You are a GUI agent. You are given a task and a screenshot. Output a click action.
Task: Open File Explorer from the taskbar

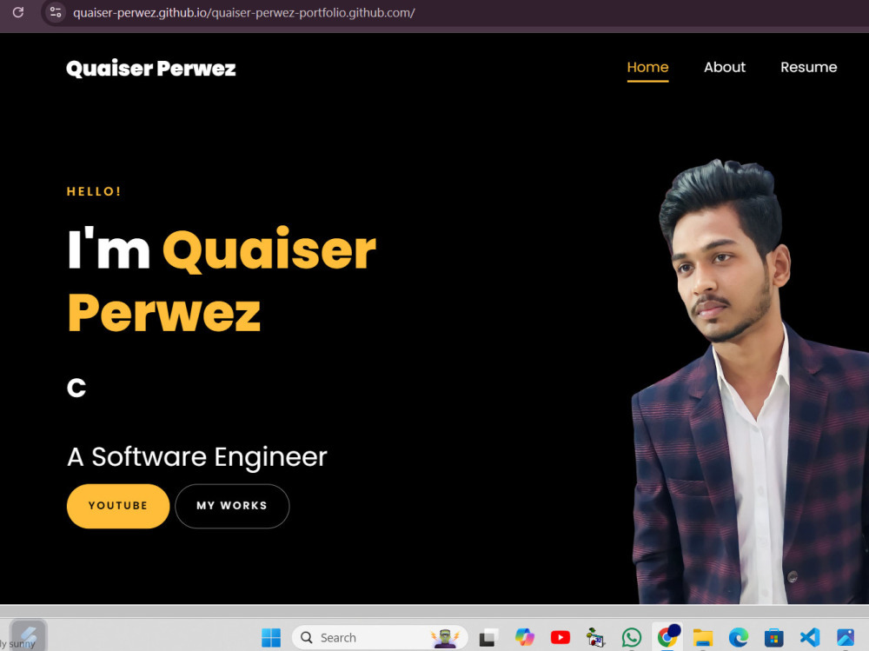pos(703,638)
